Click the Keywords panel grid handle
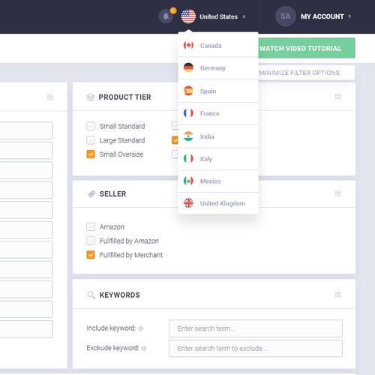This screenshot has height=375, width=375. (x=337, y=294)
